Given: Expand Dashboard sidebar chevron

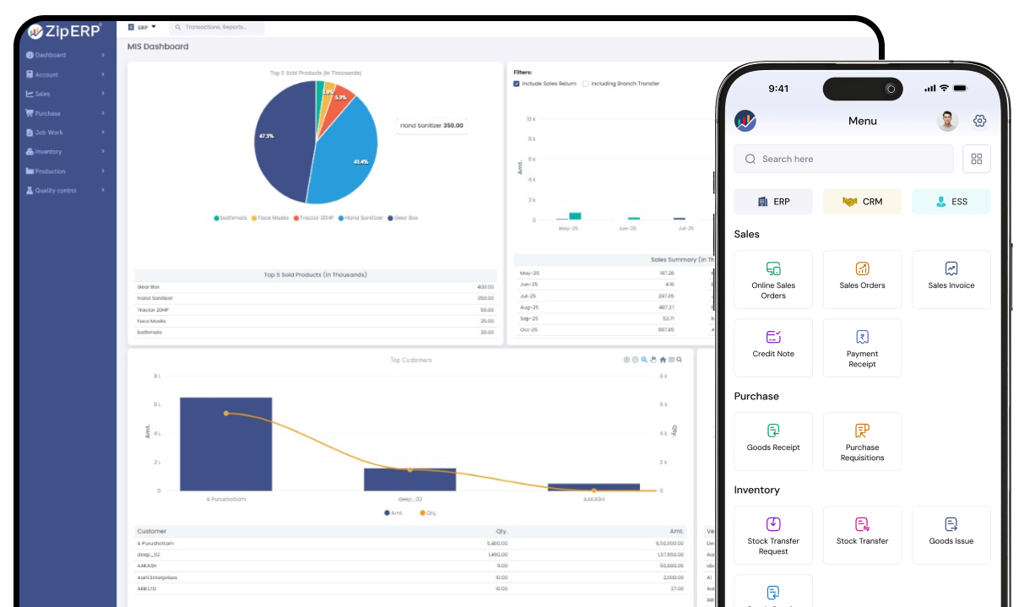Looking at the screenshot, I should click(103, 55).
